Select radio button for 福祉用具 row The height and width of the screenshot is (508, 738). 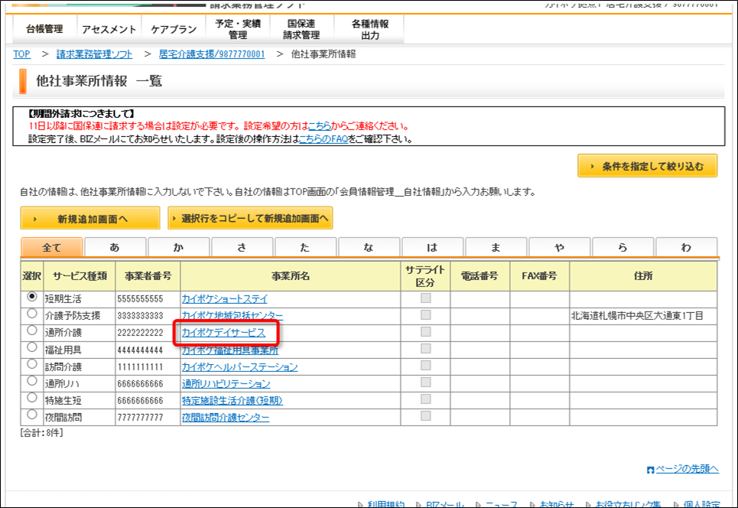[31, 347]
